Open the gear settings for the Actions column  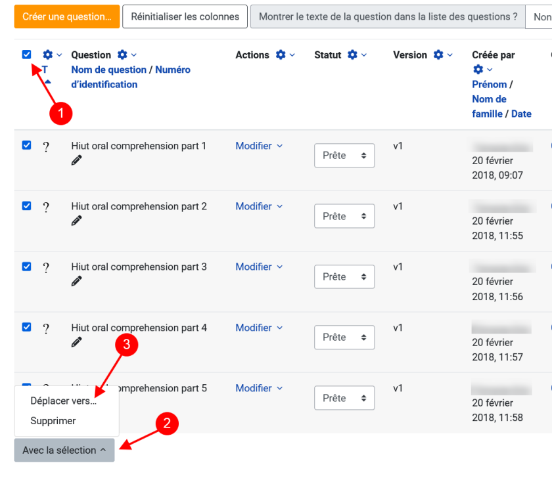(x=281, y=55)
